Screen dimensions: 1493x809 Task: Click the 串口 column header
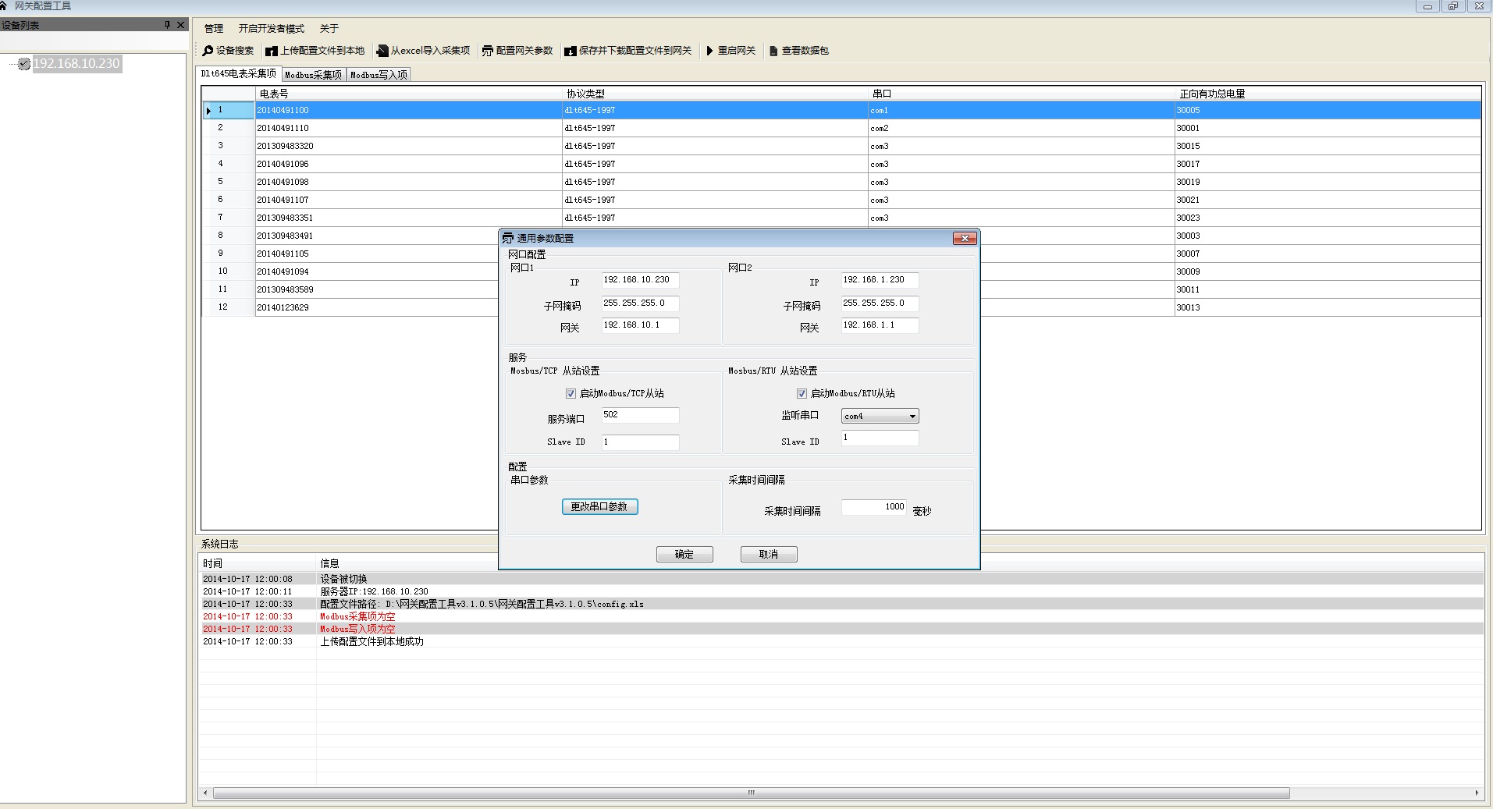click(x=1022, y=94)
